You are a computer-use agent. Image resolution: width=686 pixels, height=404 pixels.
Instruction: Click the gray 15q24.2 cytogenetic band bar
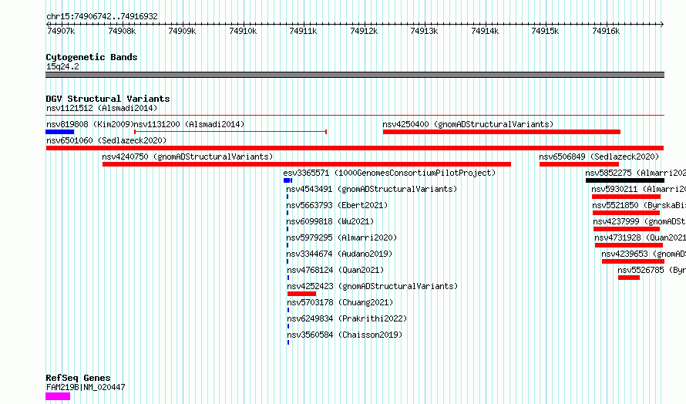click(x=355, y=75)
